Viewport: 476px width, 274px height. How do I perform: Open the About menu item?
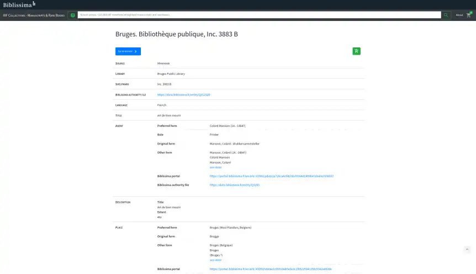tap(459, 15)
